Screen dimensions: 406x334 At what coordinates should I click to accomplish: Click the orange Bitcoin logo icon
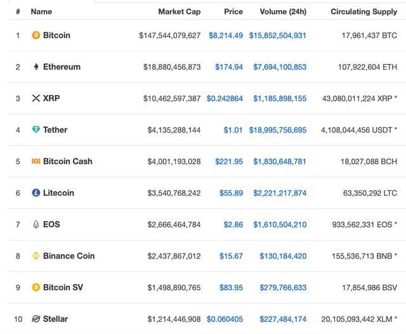pyautogui.click(x=36, y=35)
